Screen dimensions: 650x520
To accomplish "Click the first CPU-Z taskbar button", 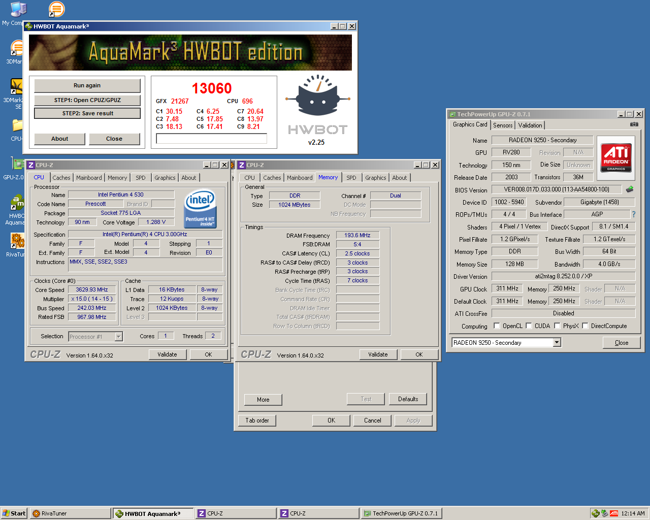I will coord(236,513).
